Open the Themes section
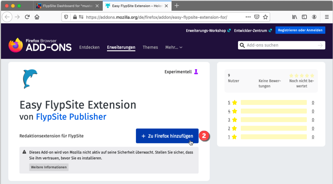 [150, 47]
